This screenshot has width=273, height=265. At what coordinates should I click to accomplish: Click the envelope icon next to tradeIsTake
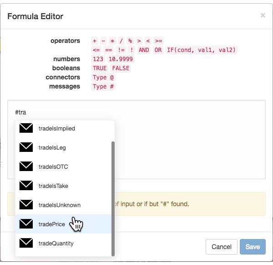(26, 185)
